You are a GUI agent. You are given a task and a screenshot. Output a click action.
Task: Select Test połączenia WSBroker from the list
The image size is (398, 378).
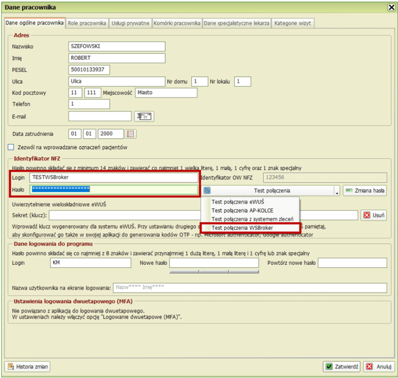(x=242, y=227)
